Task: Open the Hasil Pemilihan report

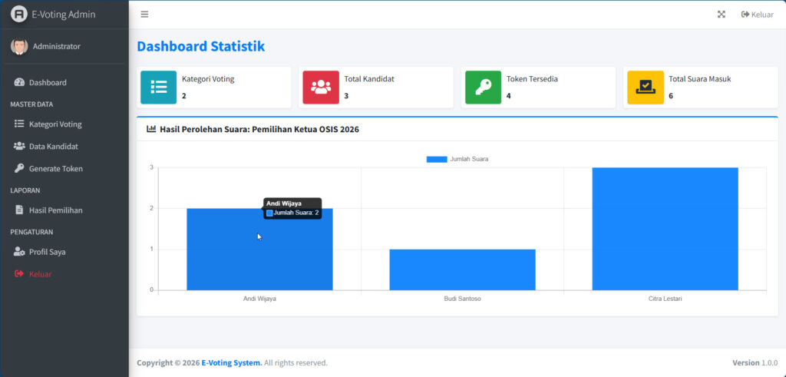Action: coord(56,210)
